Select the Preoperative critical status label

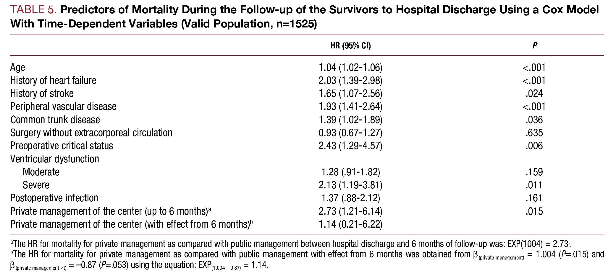coord(62,146)
